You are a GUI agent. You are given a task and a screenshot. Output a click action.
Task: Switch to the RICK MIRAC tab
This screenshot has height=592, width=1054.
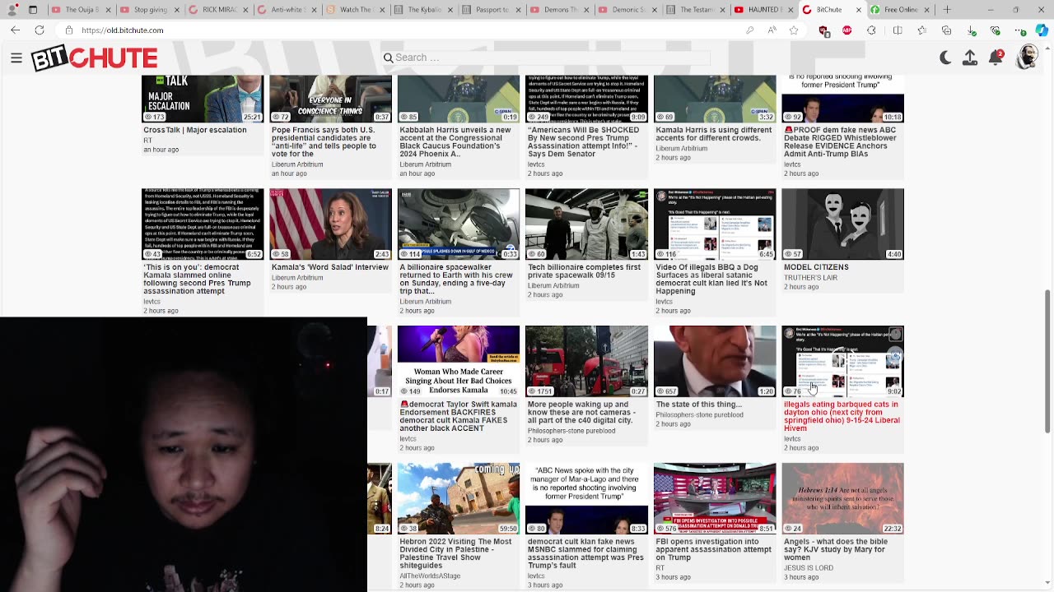pyautogui.click(x=218, y=10)
